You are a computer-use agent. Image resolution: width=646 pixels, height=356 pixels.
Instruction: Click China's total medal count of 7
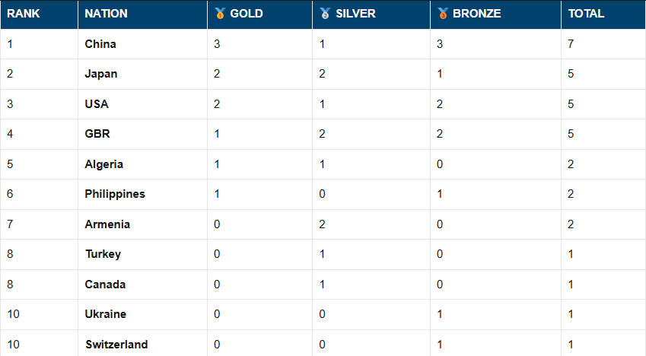pos(571,44)
